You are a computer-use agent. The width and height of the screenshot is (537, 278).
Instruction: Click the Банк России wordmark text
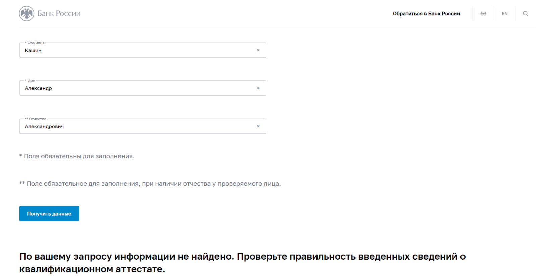pos(59,14)
